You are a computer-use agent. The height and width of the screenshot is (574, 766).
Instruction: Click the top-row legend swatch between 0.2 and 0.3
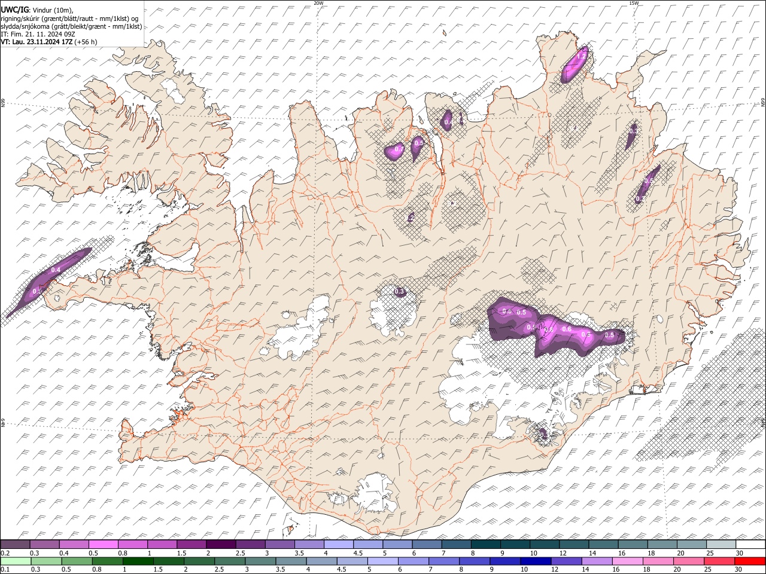(16, 544)
